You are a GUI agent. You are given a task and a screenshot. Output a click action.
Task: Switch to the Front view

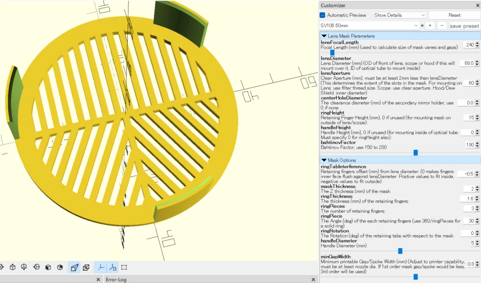click(48, 268)
